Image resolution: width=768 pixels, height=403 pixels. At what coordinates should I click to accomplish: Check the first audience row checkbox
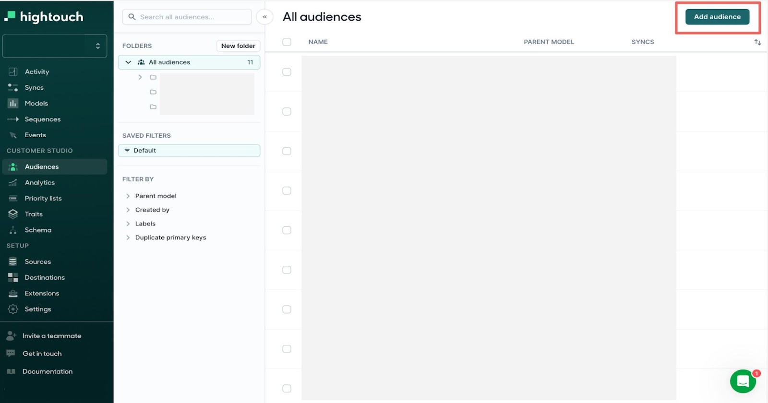tap(287, 72)
